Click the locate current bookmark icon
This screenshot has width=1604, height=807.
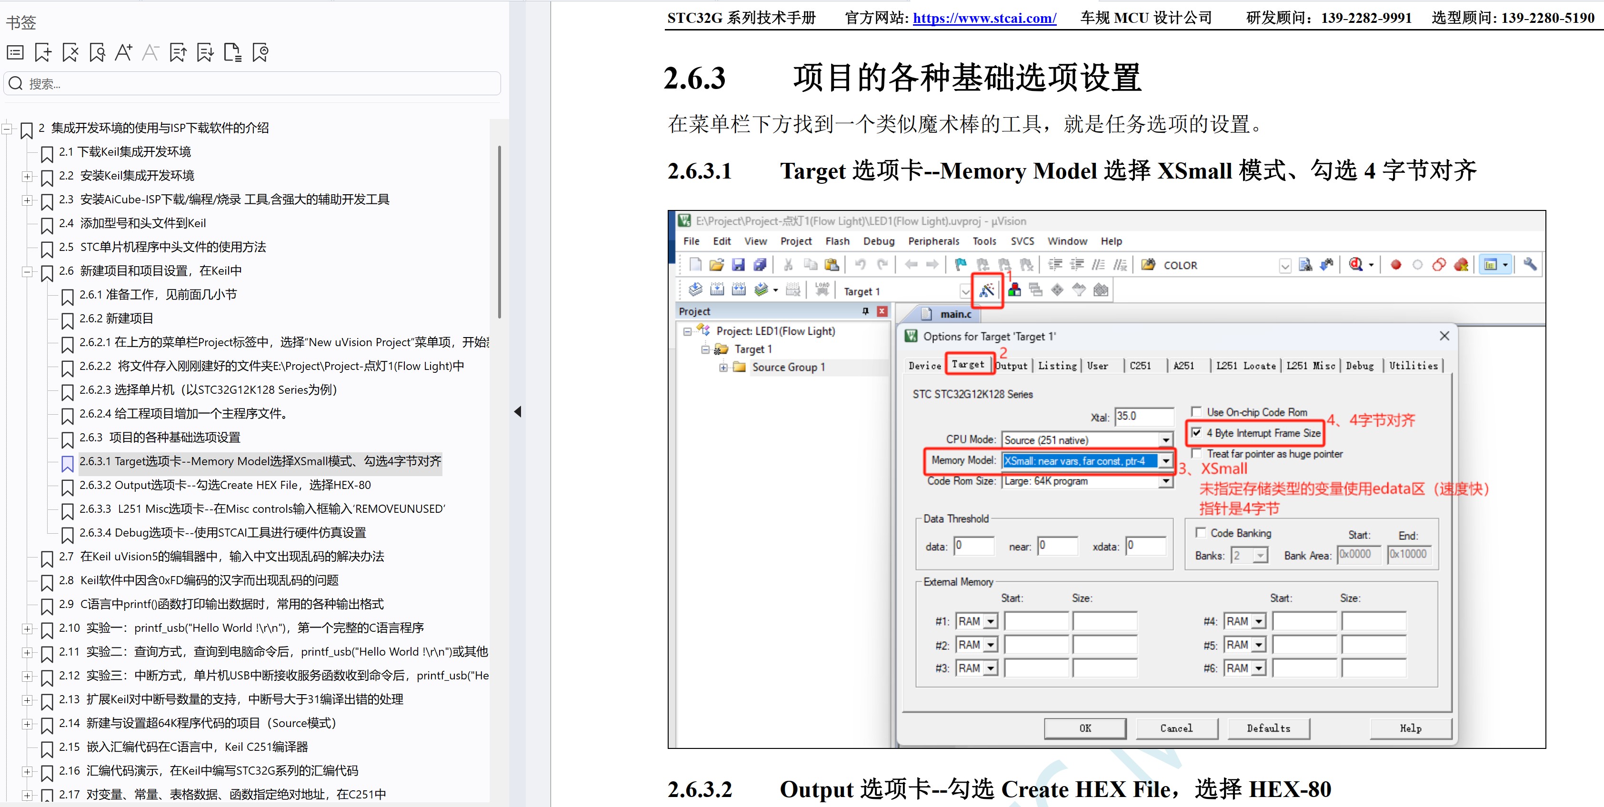[x=261, y=52]
